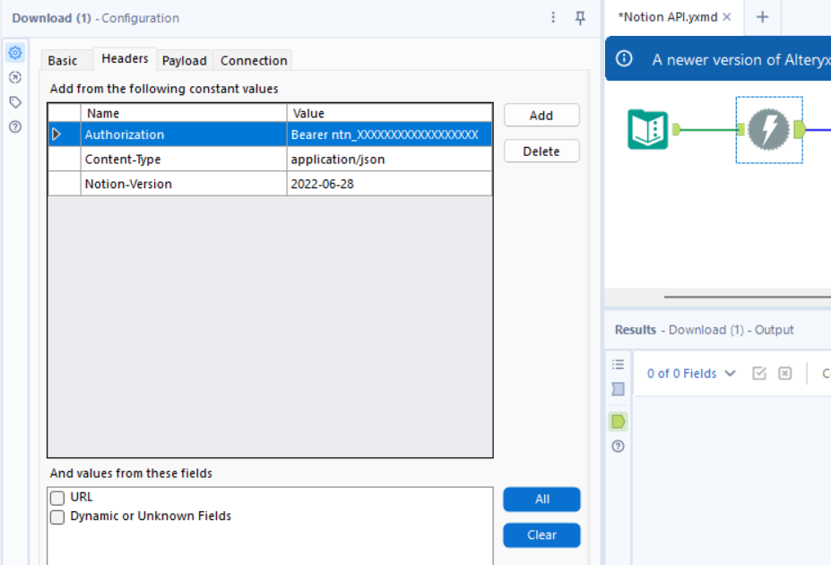The height and width of the screenshot is (565, 831).
Task: Select the green output anchor in Results
Action: tap(618, 422)
